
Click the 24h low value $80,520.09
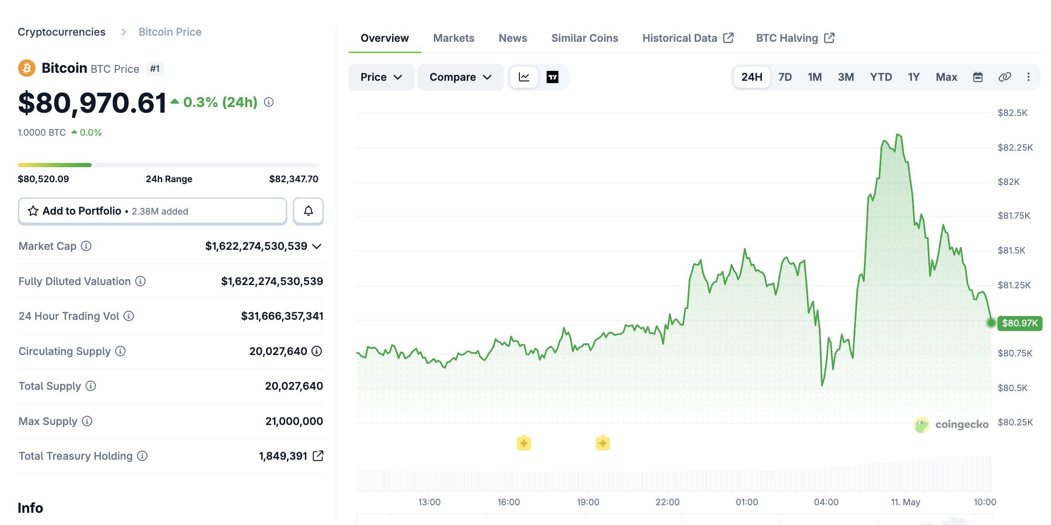(x=43, y=179)
